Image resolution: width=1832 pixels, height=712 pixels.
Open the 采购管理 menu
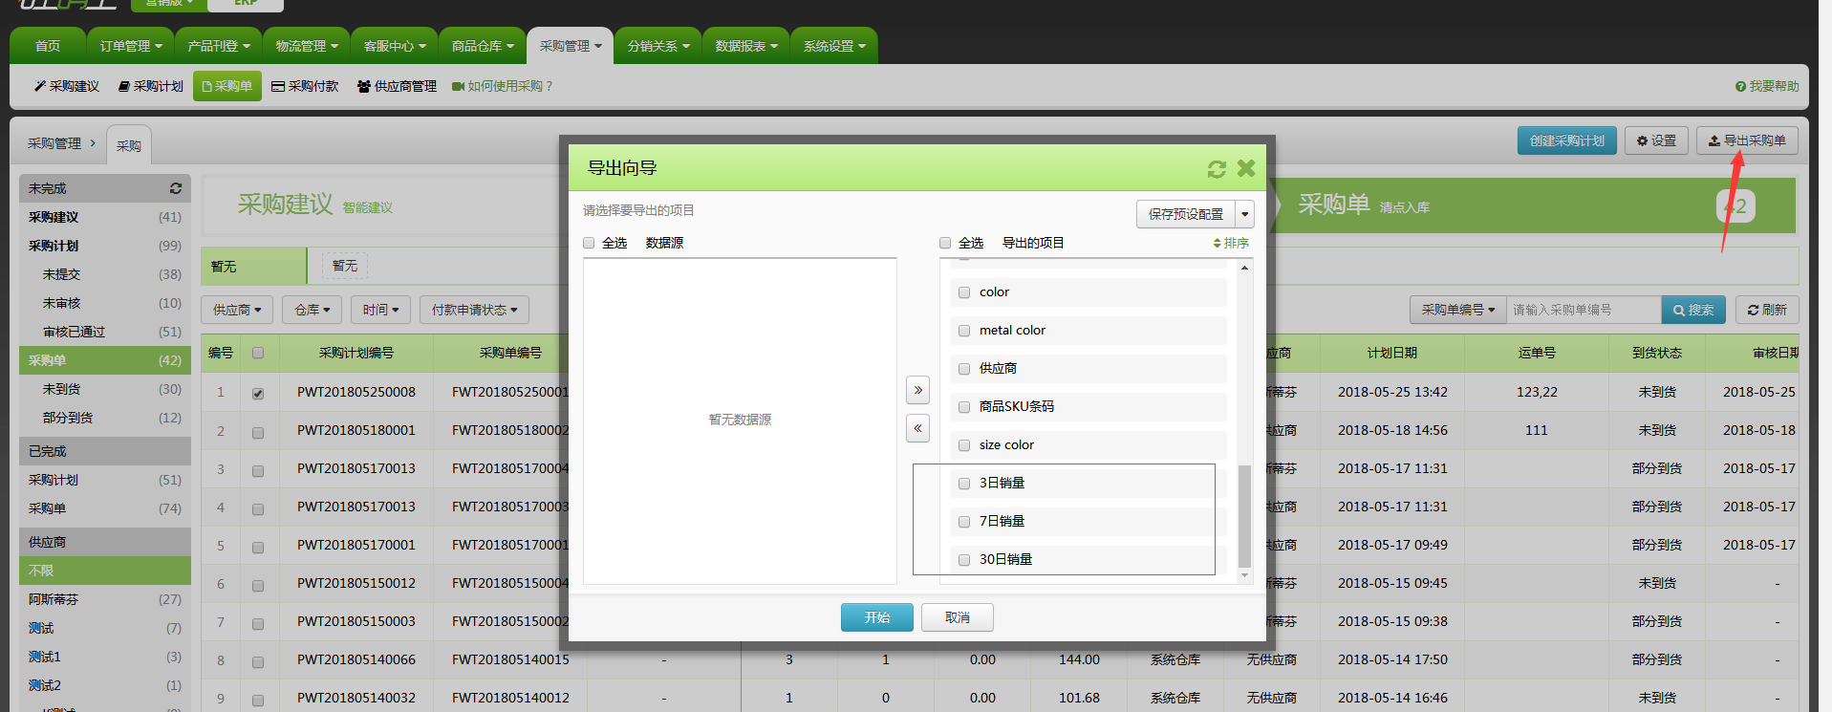[x=571, y=46]
